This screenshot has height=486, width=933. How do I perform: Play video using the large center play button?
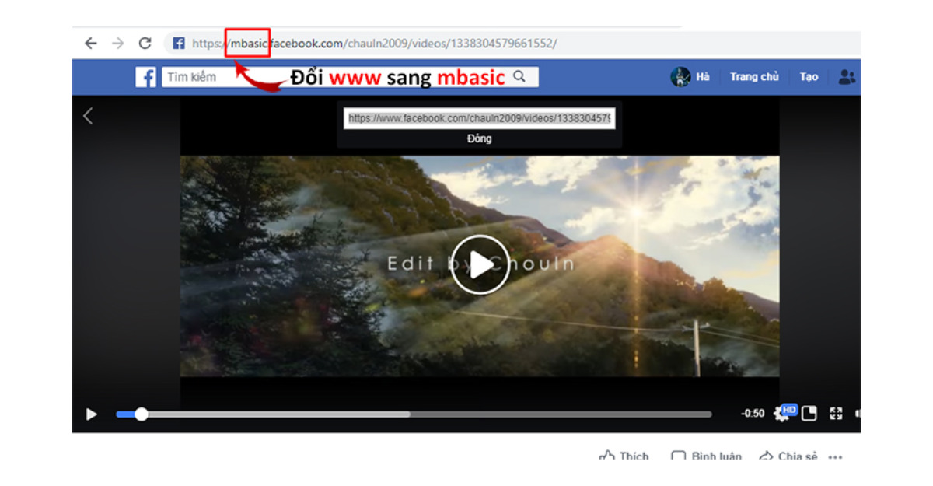480,264
